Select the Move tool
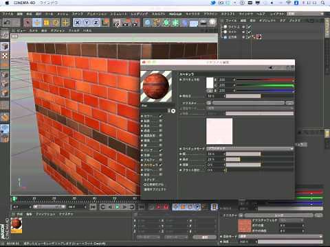 (x=37, y=23)
